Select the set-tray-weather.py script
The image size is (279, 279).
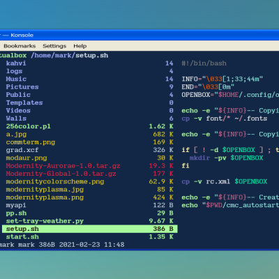click(89, 221)
